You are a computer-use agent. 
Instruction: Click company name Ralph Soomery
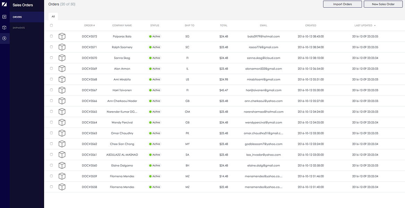[x=122, y=47]
